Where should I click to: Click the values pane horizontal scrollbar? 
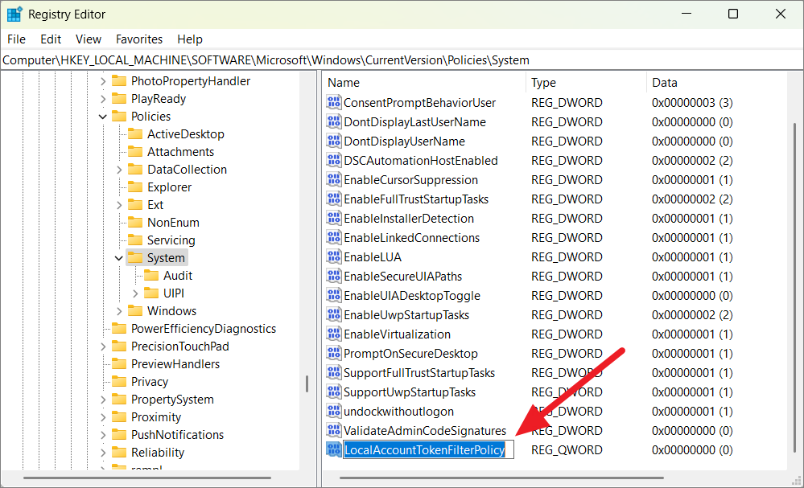[x=501, y=478]
